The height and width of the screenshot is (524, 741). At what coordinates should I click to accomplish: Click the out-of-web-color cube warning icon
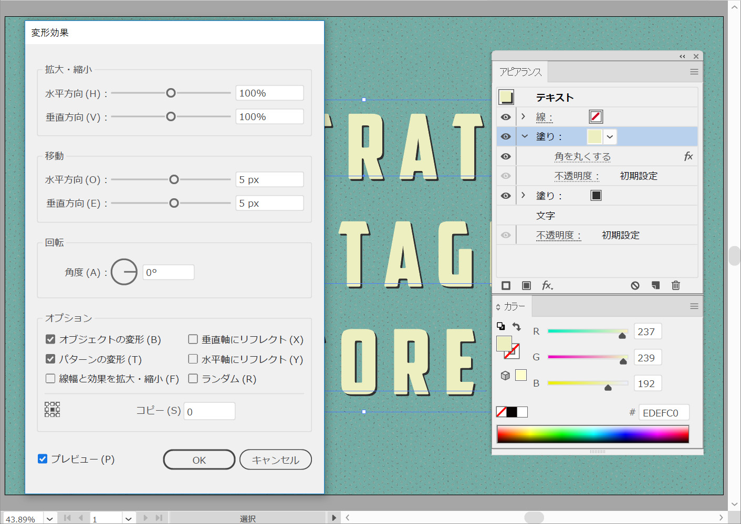[505, 376]
